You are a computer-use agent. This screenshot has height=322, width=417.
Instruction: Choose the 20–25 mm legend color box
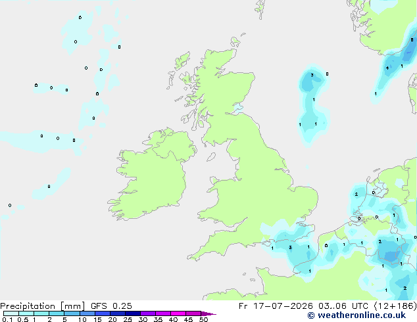click(118, 313)
